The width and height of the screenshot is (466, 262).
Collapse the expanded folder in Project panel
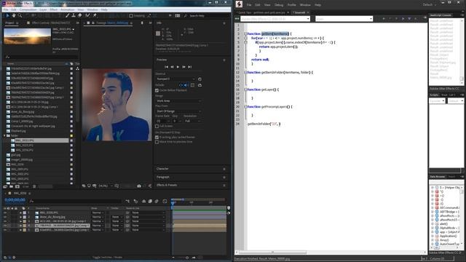click(5, 136)
